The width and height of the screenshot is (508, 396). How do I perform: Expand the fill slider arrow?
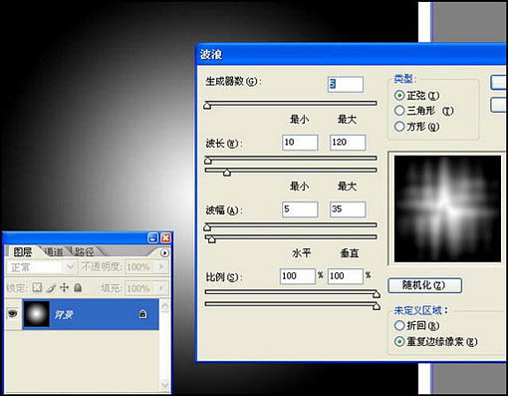coord(161,288)
